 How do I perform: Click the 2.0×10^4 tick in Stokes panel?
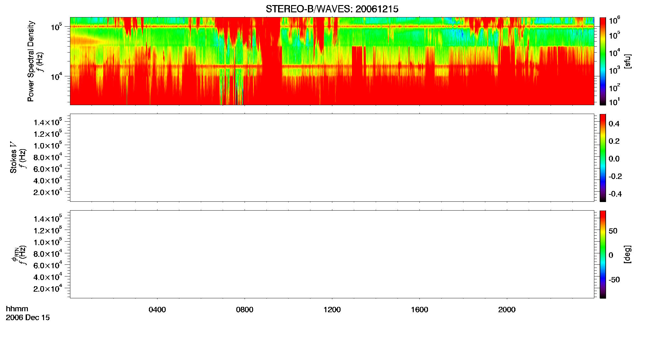tap(48, 191)
